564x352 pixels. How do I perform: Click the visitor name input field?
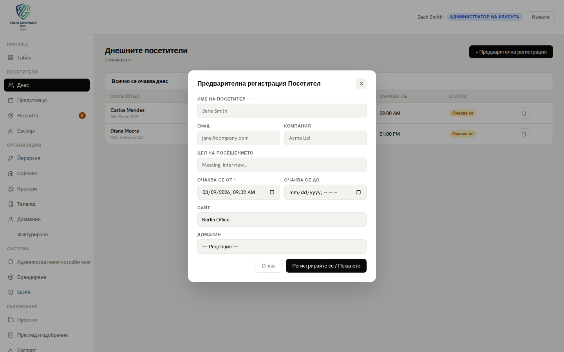tap(282, 111)
